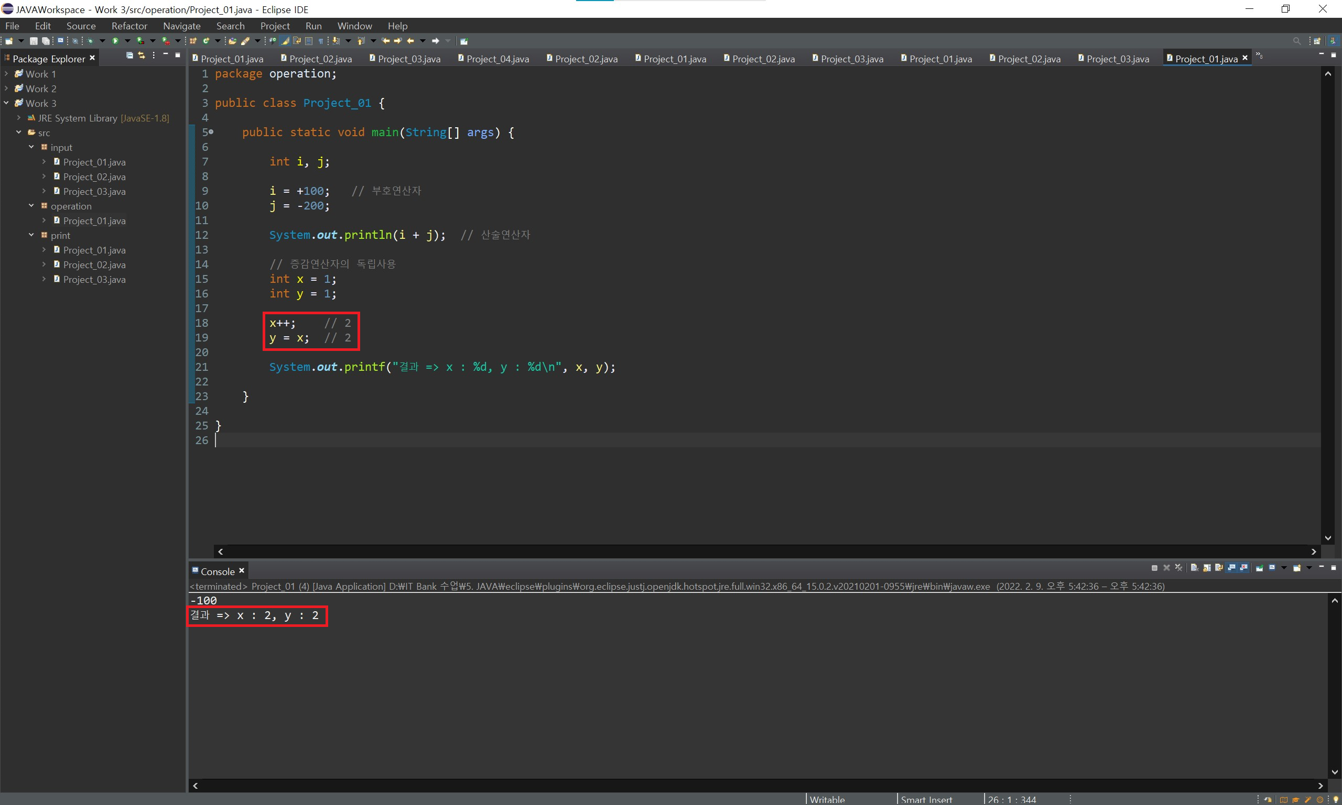Click the Pin Console icon

[1260, 568]
